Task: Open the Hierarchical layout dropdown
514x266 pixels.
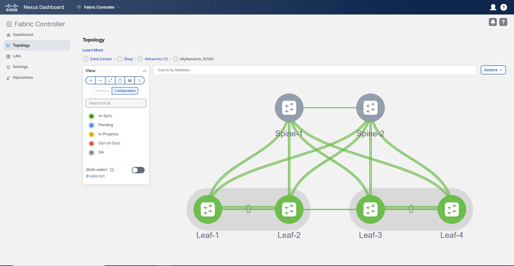Action: (x=116, y=103)
